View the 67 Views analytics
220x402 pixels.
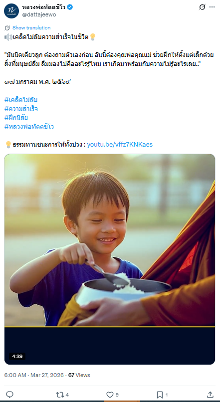(x=79, y=375)
